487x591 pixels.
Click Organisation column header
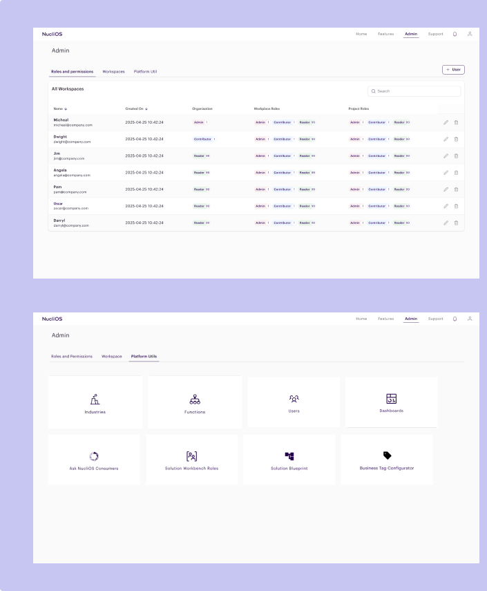[202, 109]
